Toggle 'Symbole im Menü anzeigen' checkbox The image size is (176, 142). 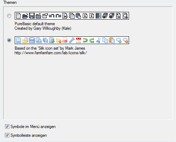point(7,127)
